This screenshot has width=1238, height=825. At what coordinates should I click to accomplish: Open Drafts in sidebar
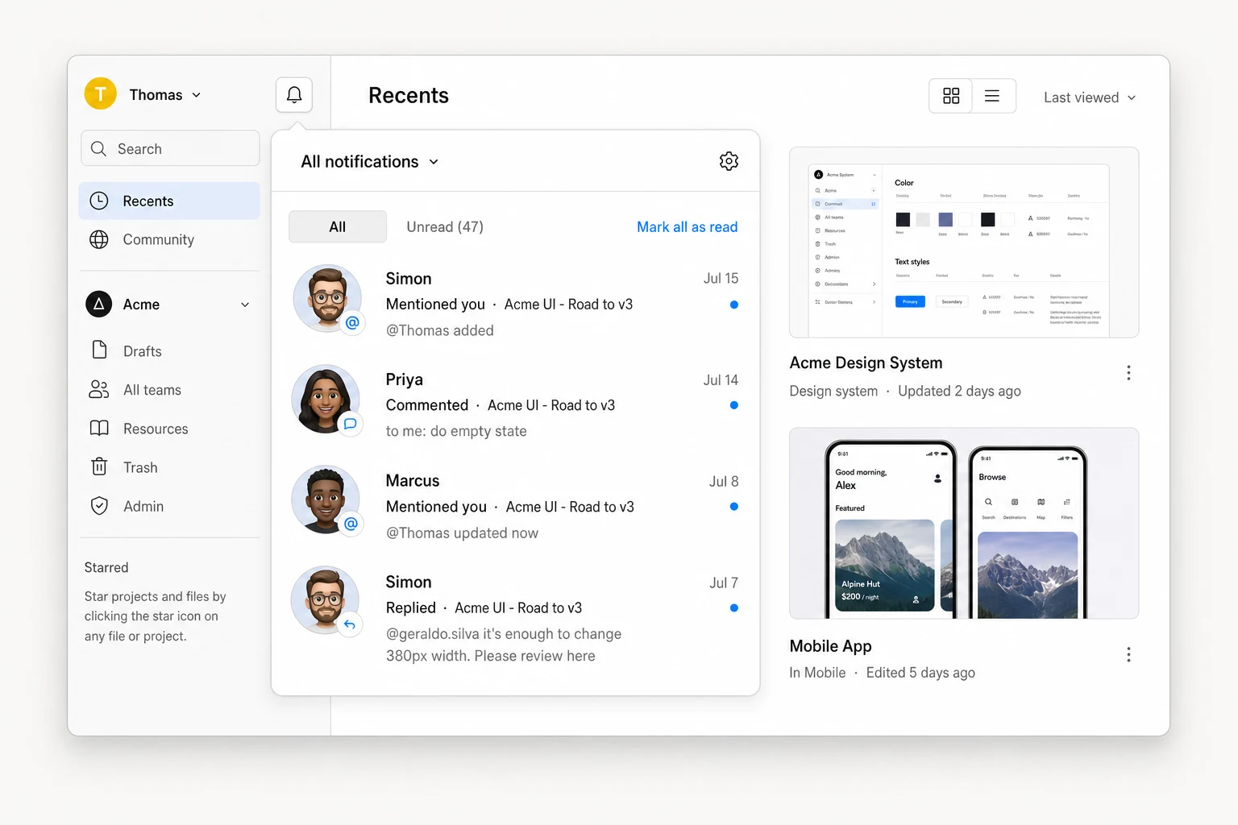(x=169, y=351)
